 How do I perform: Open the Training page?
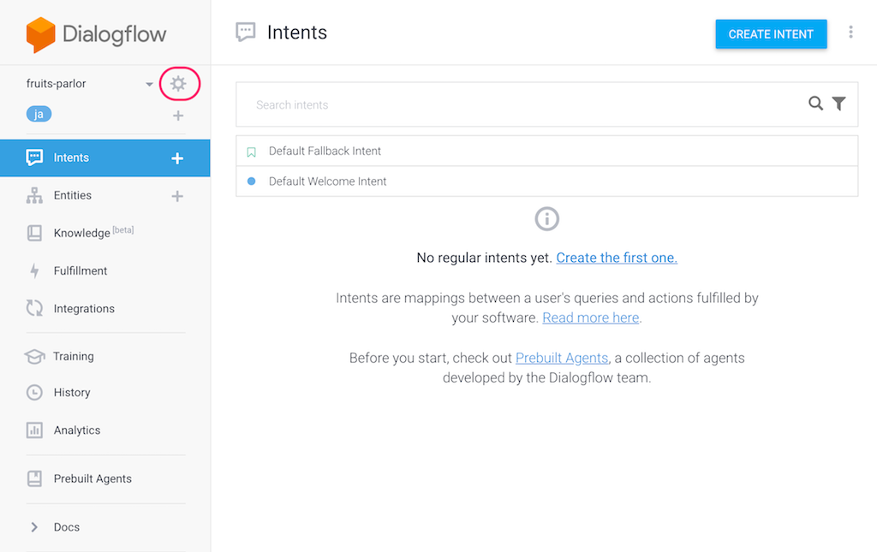point(74,357)
